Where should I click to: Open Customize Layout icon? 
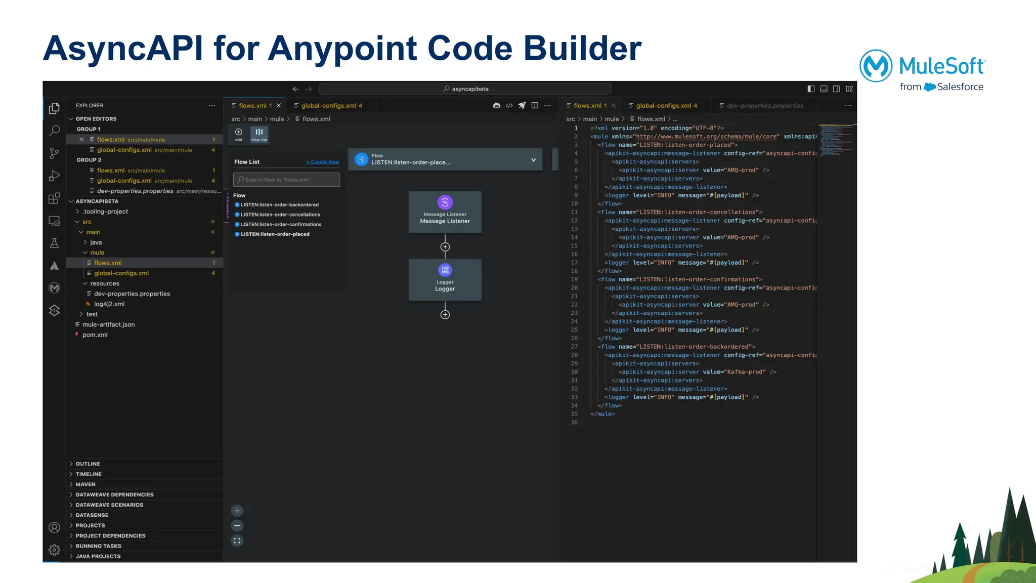pos(849,89)
